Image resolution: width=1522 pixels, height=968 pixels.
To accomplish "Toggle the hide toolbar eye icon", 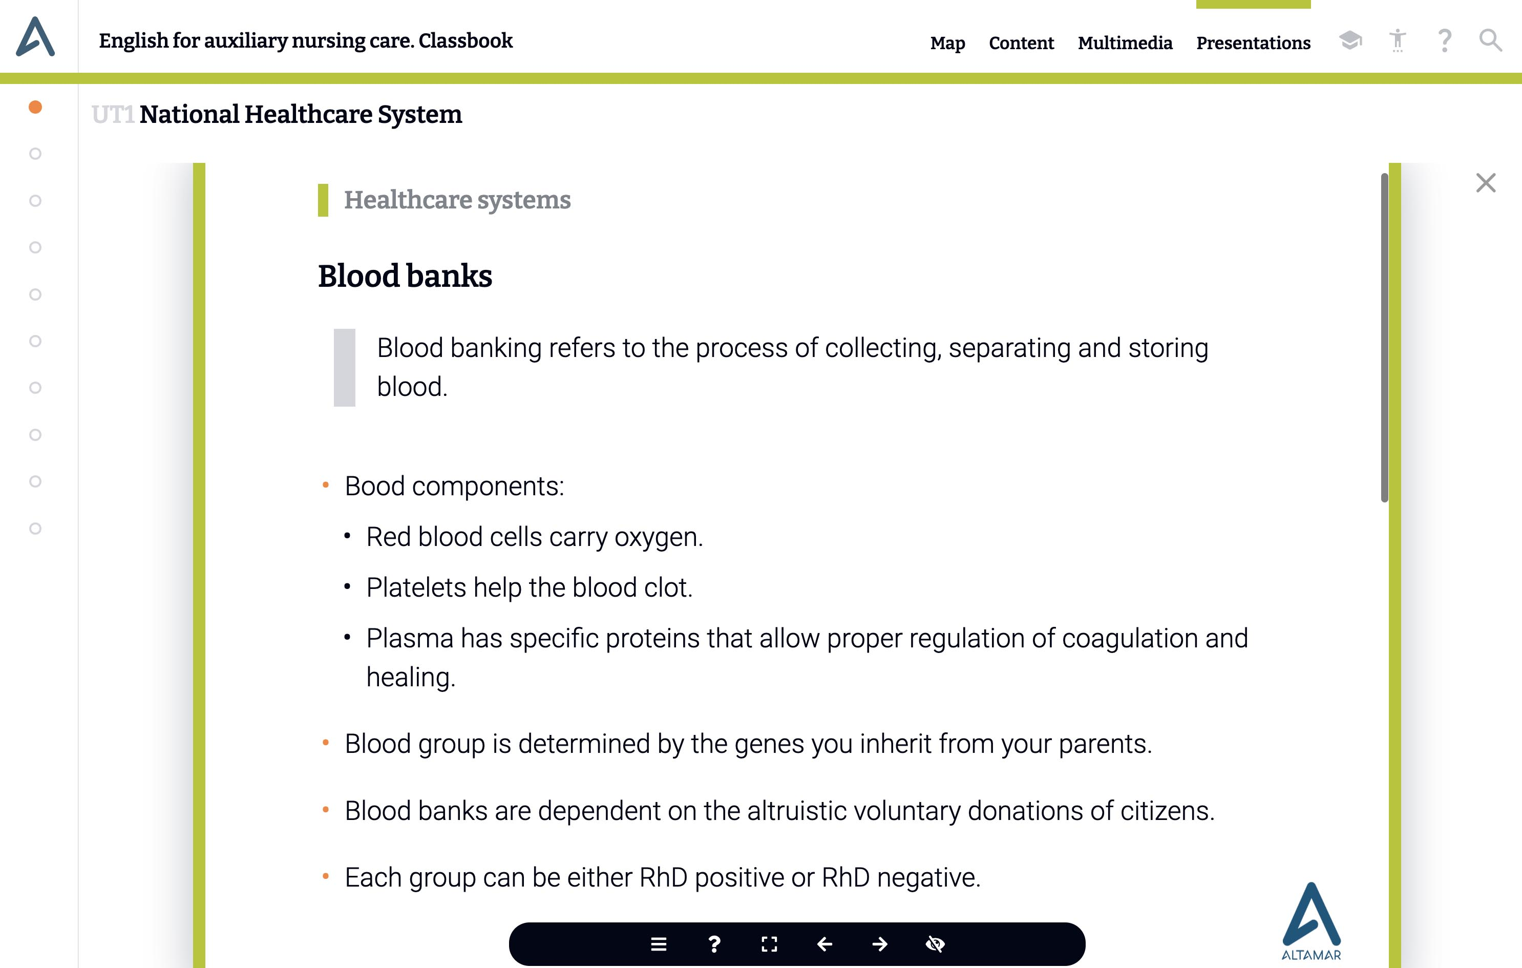I will pyautogui.click(x=935, y=944).
